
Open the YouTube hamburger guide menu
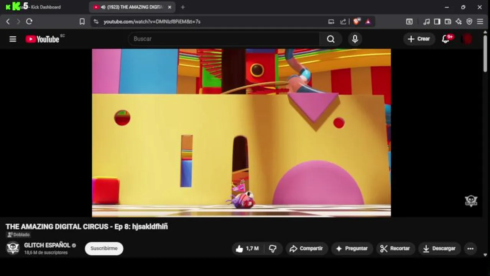pyautogui.click(x=13, y=39)
